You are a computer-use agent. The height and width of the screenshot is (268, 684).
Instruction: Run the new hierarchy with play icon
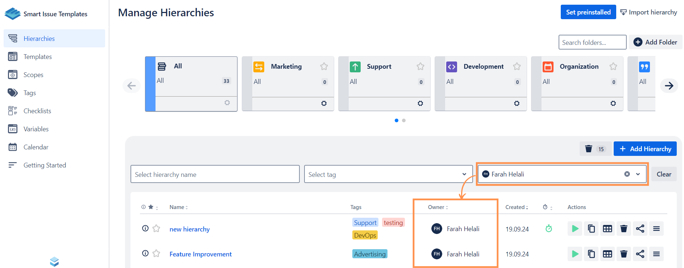(575, 229)
